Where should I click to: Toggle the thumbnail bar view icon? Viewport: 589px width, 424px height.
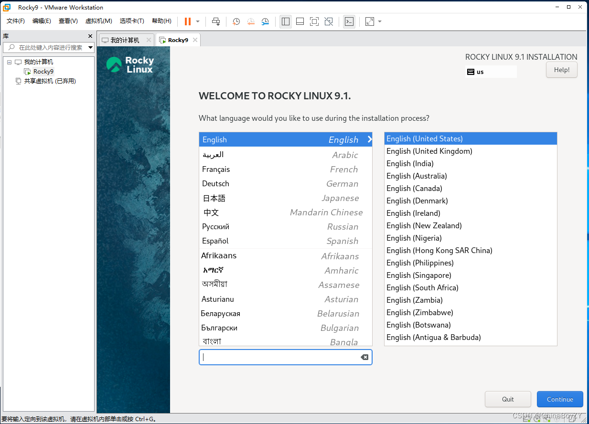300,21
